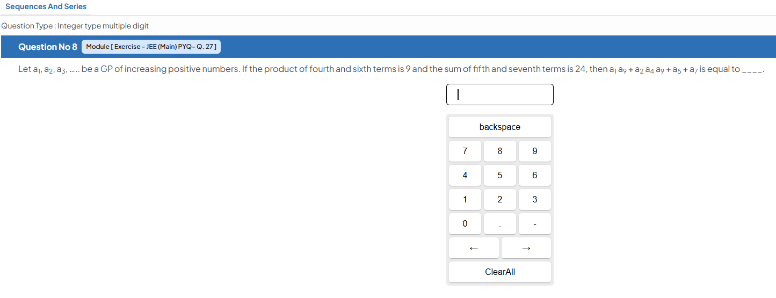
Task: Choose digit 2 on the keypad
Action: point(500,200)
